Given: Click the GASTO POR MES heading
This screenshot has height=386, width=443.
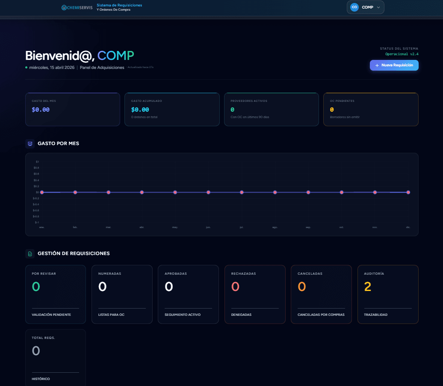Looking at the screenshot, I should 58,143.
